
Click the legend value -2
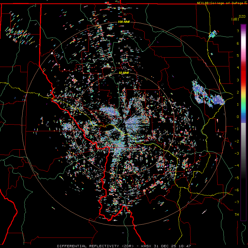point(237,141)
